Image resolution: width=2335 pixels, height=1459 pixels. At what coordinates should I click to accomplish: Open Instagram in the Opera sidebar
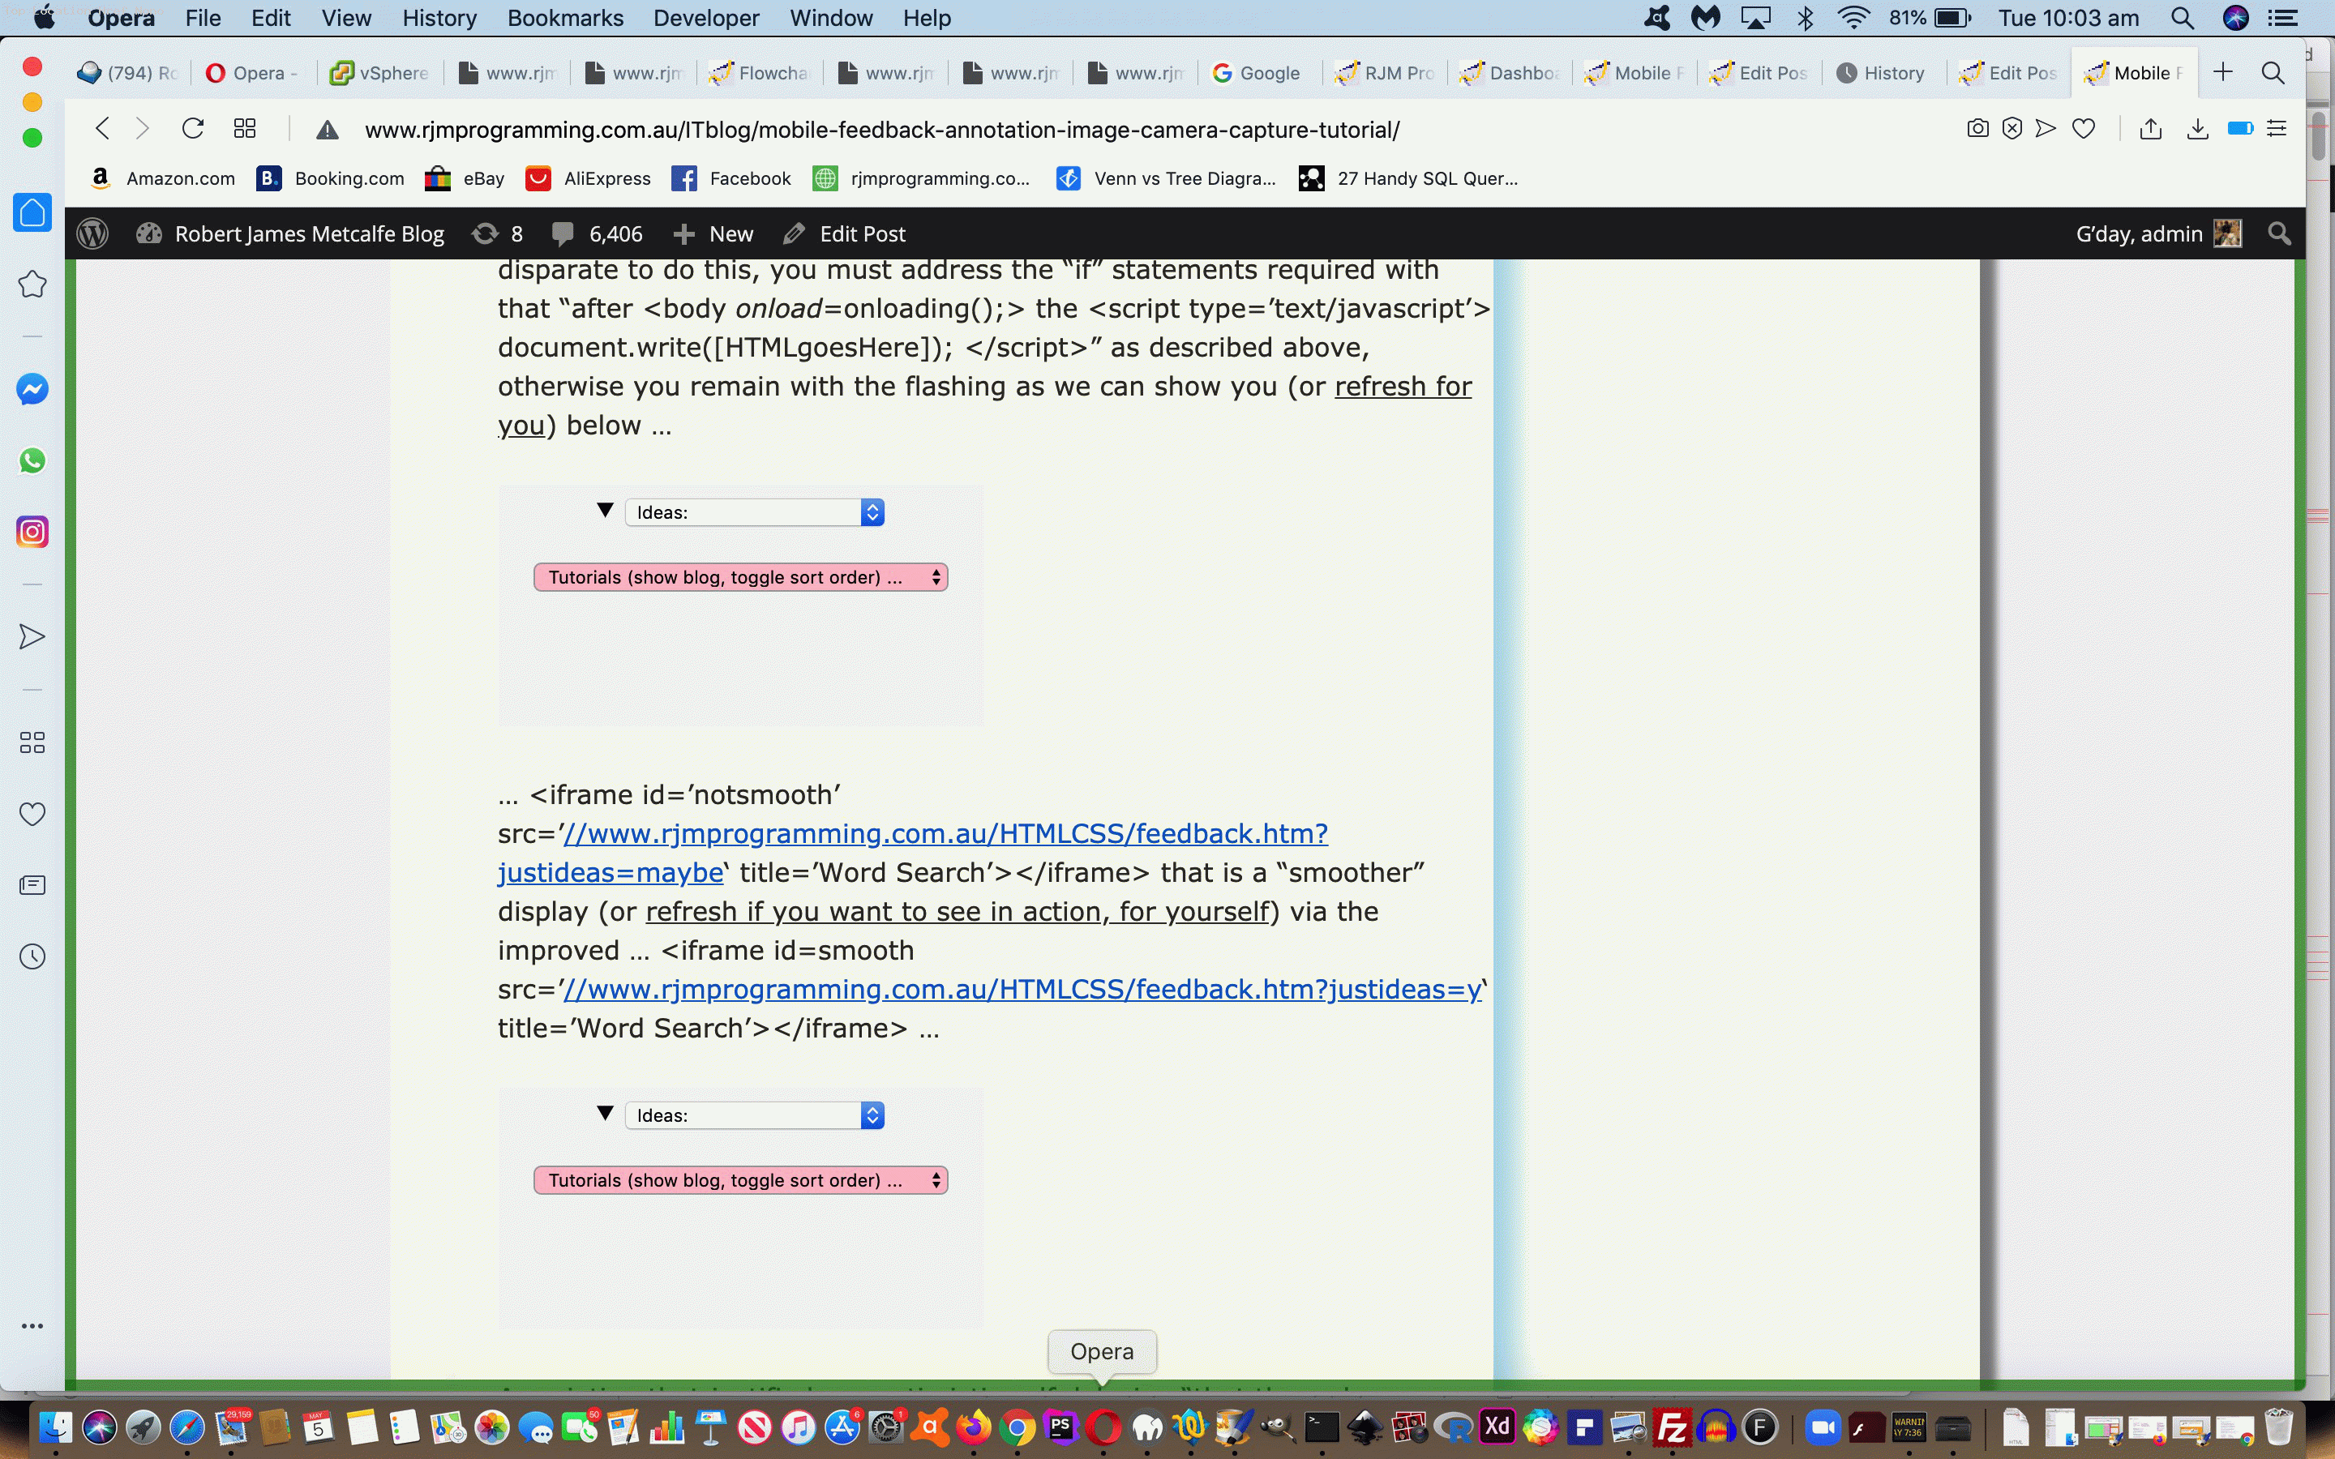pyautogui.click(x=32, y=532)
